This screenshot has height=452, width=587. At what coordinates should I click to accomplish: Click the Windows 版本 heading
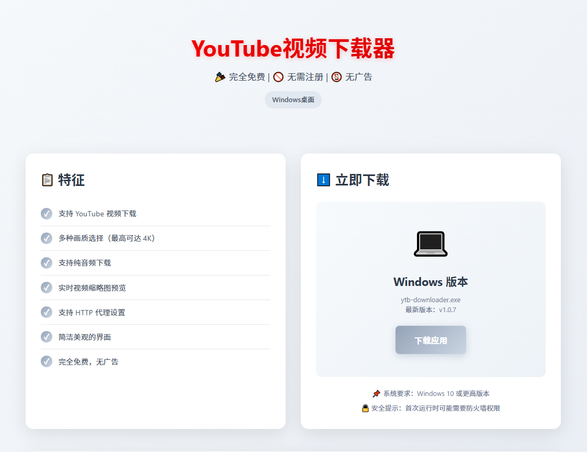(431, 282)
